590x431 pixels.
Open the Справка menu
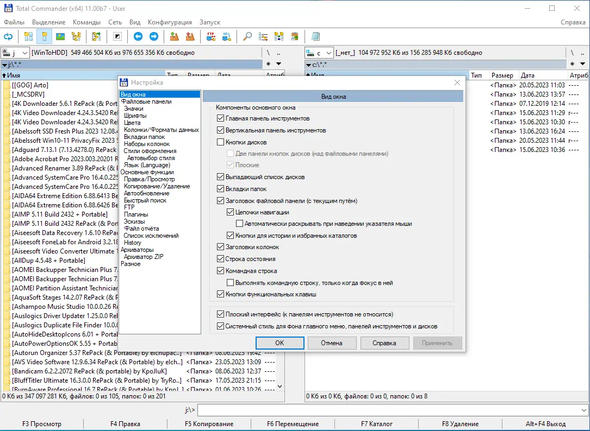[573, 22]
